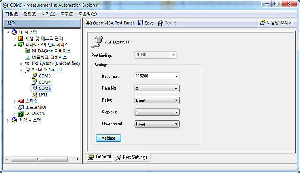Expand the 소프트웨어 tree node
The width and height of the screenshot is (300, 173).
pos(15,108)
